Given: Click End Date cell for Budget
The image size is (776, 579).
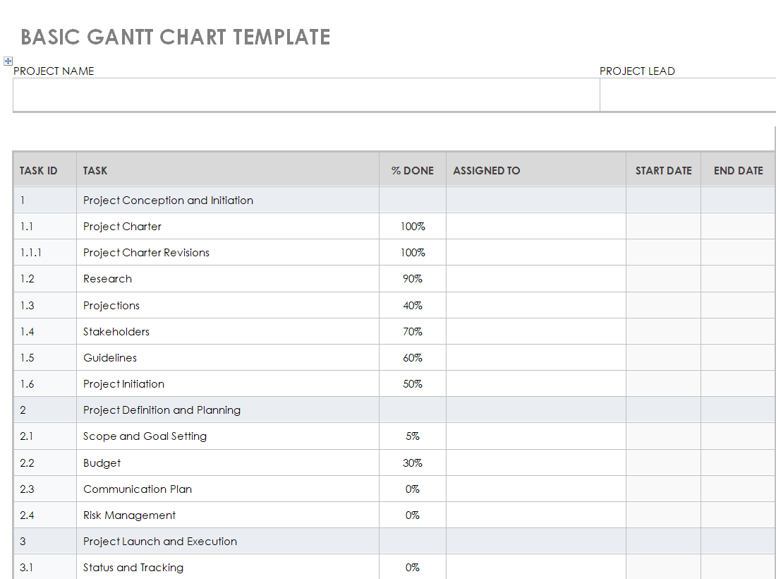Looking at the screenshot, I should point(738,463).
